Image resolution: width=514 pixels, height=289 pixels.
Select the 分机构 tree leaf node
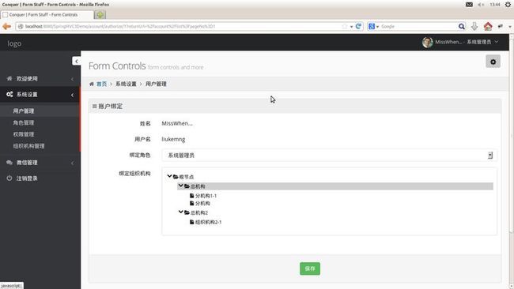(x=202, y=203)
